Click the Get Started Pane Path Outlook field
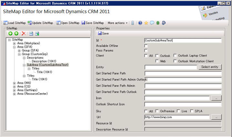This screenshot has width=232, height=137. click(183, 92)
